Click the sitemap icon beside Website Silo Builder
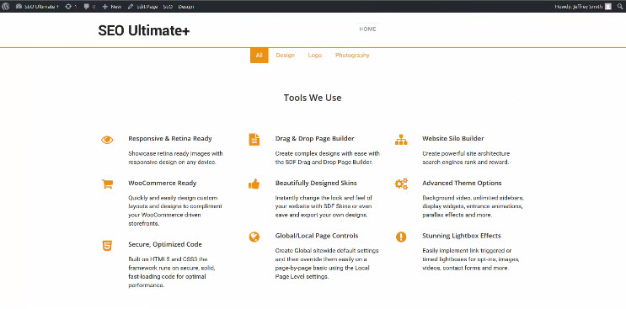 401,140
